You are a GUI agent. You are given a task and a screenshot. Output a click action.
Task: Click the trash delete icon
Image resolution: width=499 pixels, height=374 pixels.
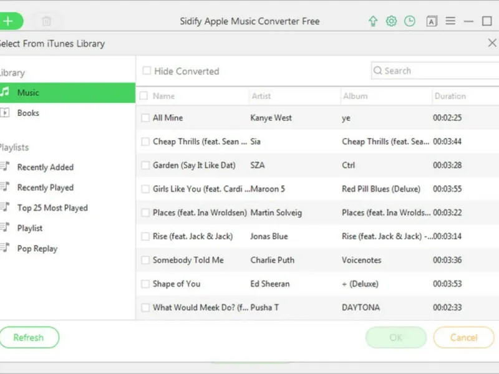pos(46,21)
